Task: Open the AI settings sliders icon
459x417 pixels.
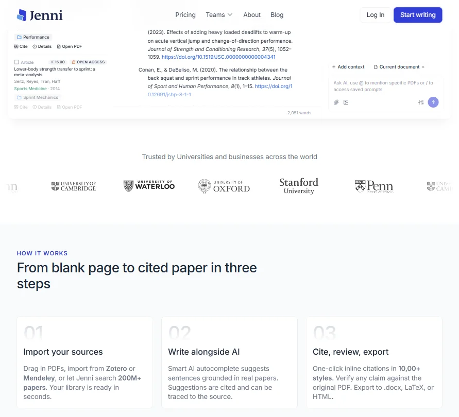Action: [x=421, y=102]
